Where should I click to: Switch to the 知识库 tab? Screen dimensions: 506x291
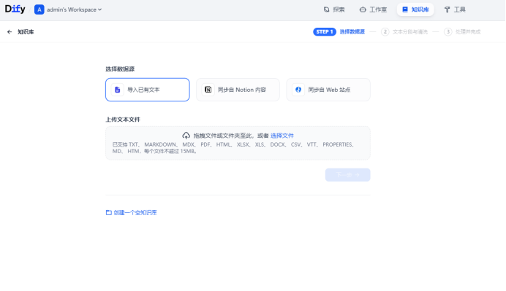click(415, 9)
